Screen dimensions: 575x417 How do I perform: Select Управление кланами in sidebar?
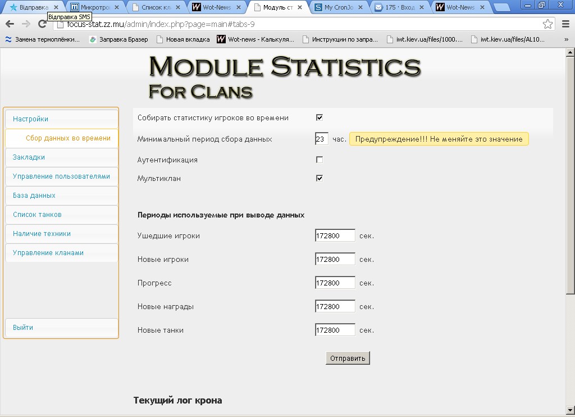click(x=48, y=253)
